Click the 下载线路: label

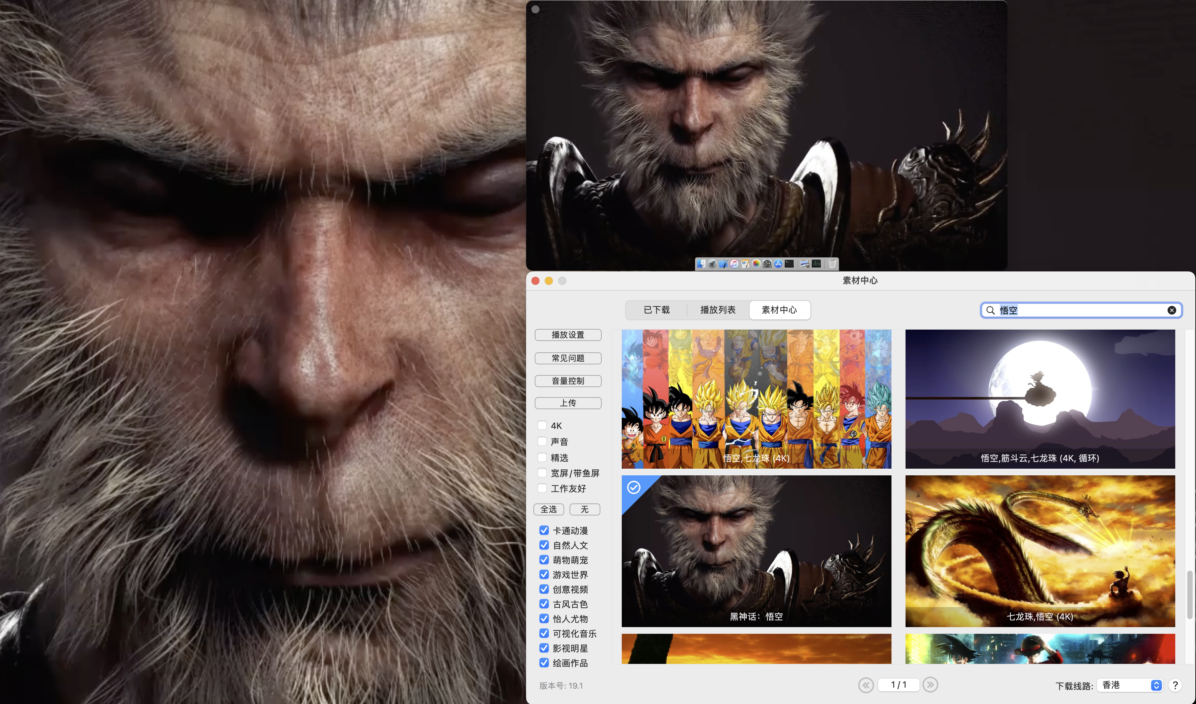click(1074, 686)
